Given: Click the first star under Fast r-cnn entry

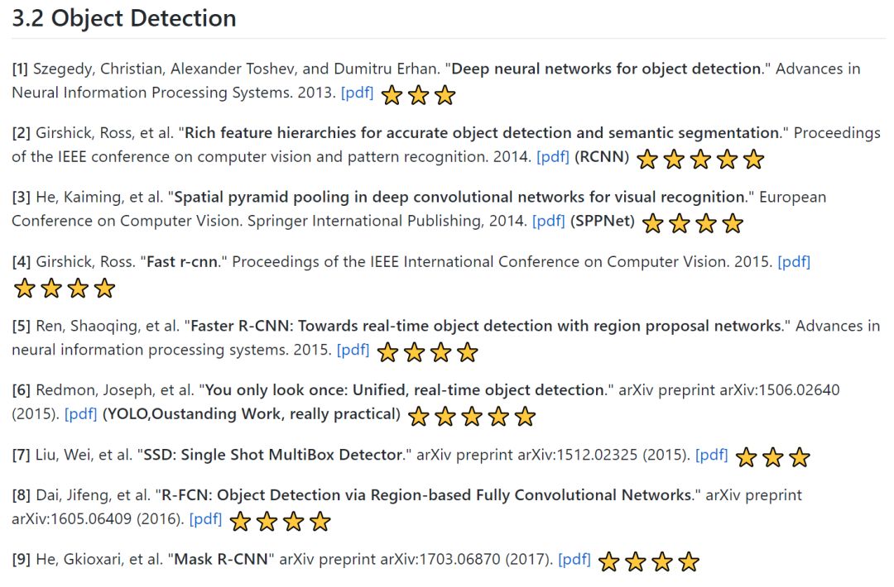Looking at the screenshot, I should pos(25,289).
